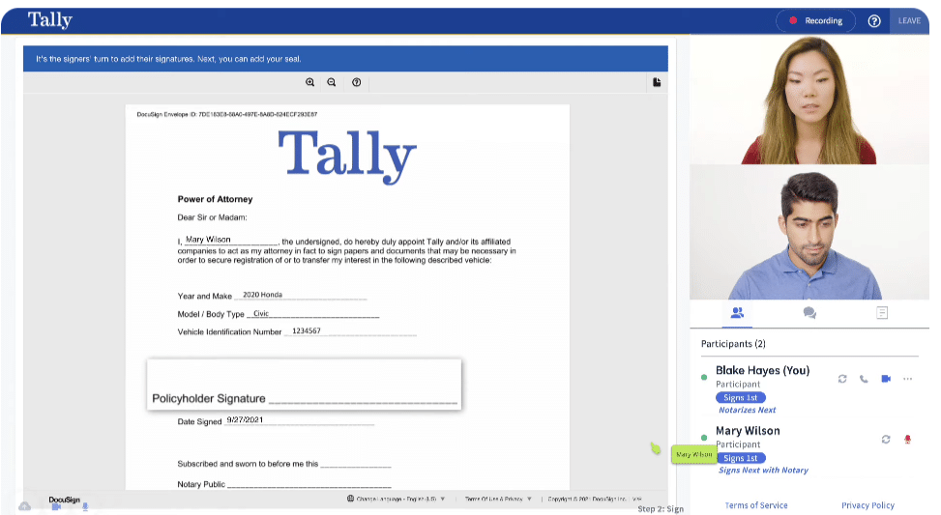Click the Mary Wilson name field

pos(230,240)
